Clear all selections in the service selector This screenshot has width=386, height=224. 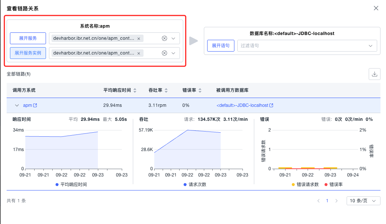pyautogui.click(x=164, y=38)
